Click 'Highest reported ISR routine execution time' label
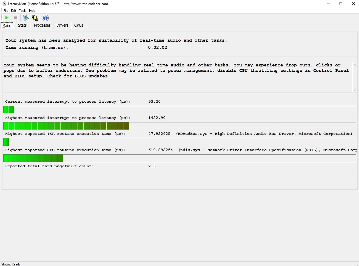The image size is (359, 266). pyautogui.click(x=65, y=134)
